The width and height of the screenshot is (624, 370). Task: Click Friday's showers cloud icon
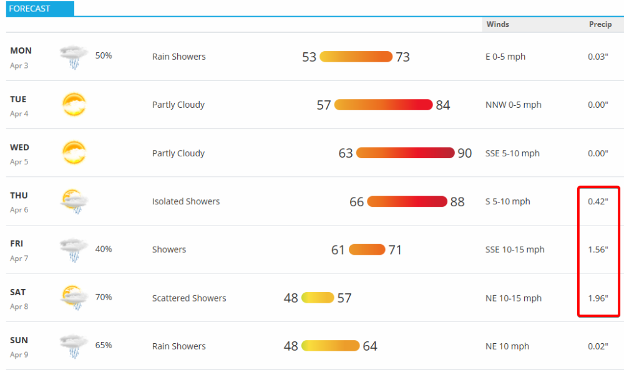[74, 250]
